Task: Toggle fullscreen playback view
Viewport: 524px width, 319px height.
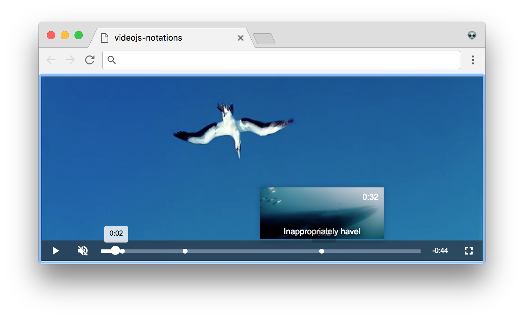Action: 468,251
